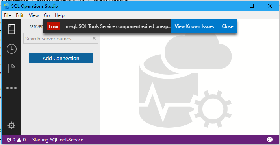Click the red Error badge
Screen dimensions: 280x145
point(54,26)
